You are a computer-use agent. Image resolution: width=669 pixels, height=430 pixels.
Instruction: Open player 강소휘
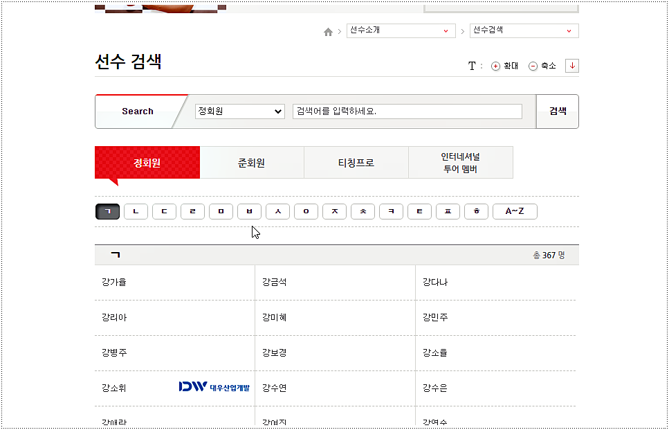coord(114,388)
